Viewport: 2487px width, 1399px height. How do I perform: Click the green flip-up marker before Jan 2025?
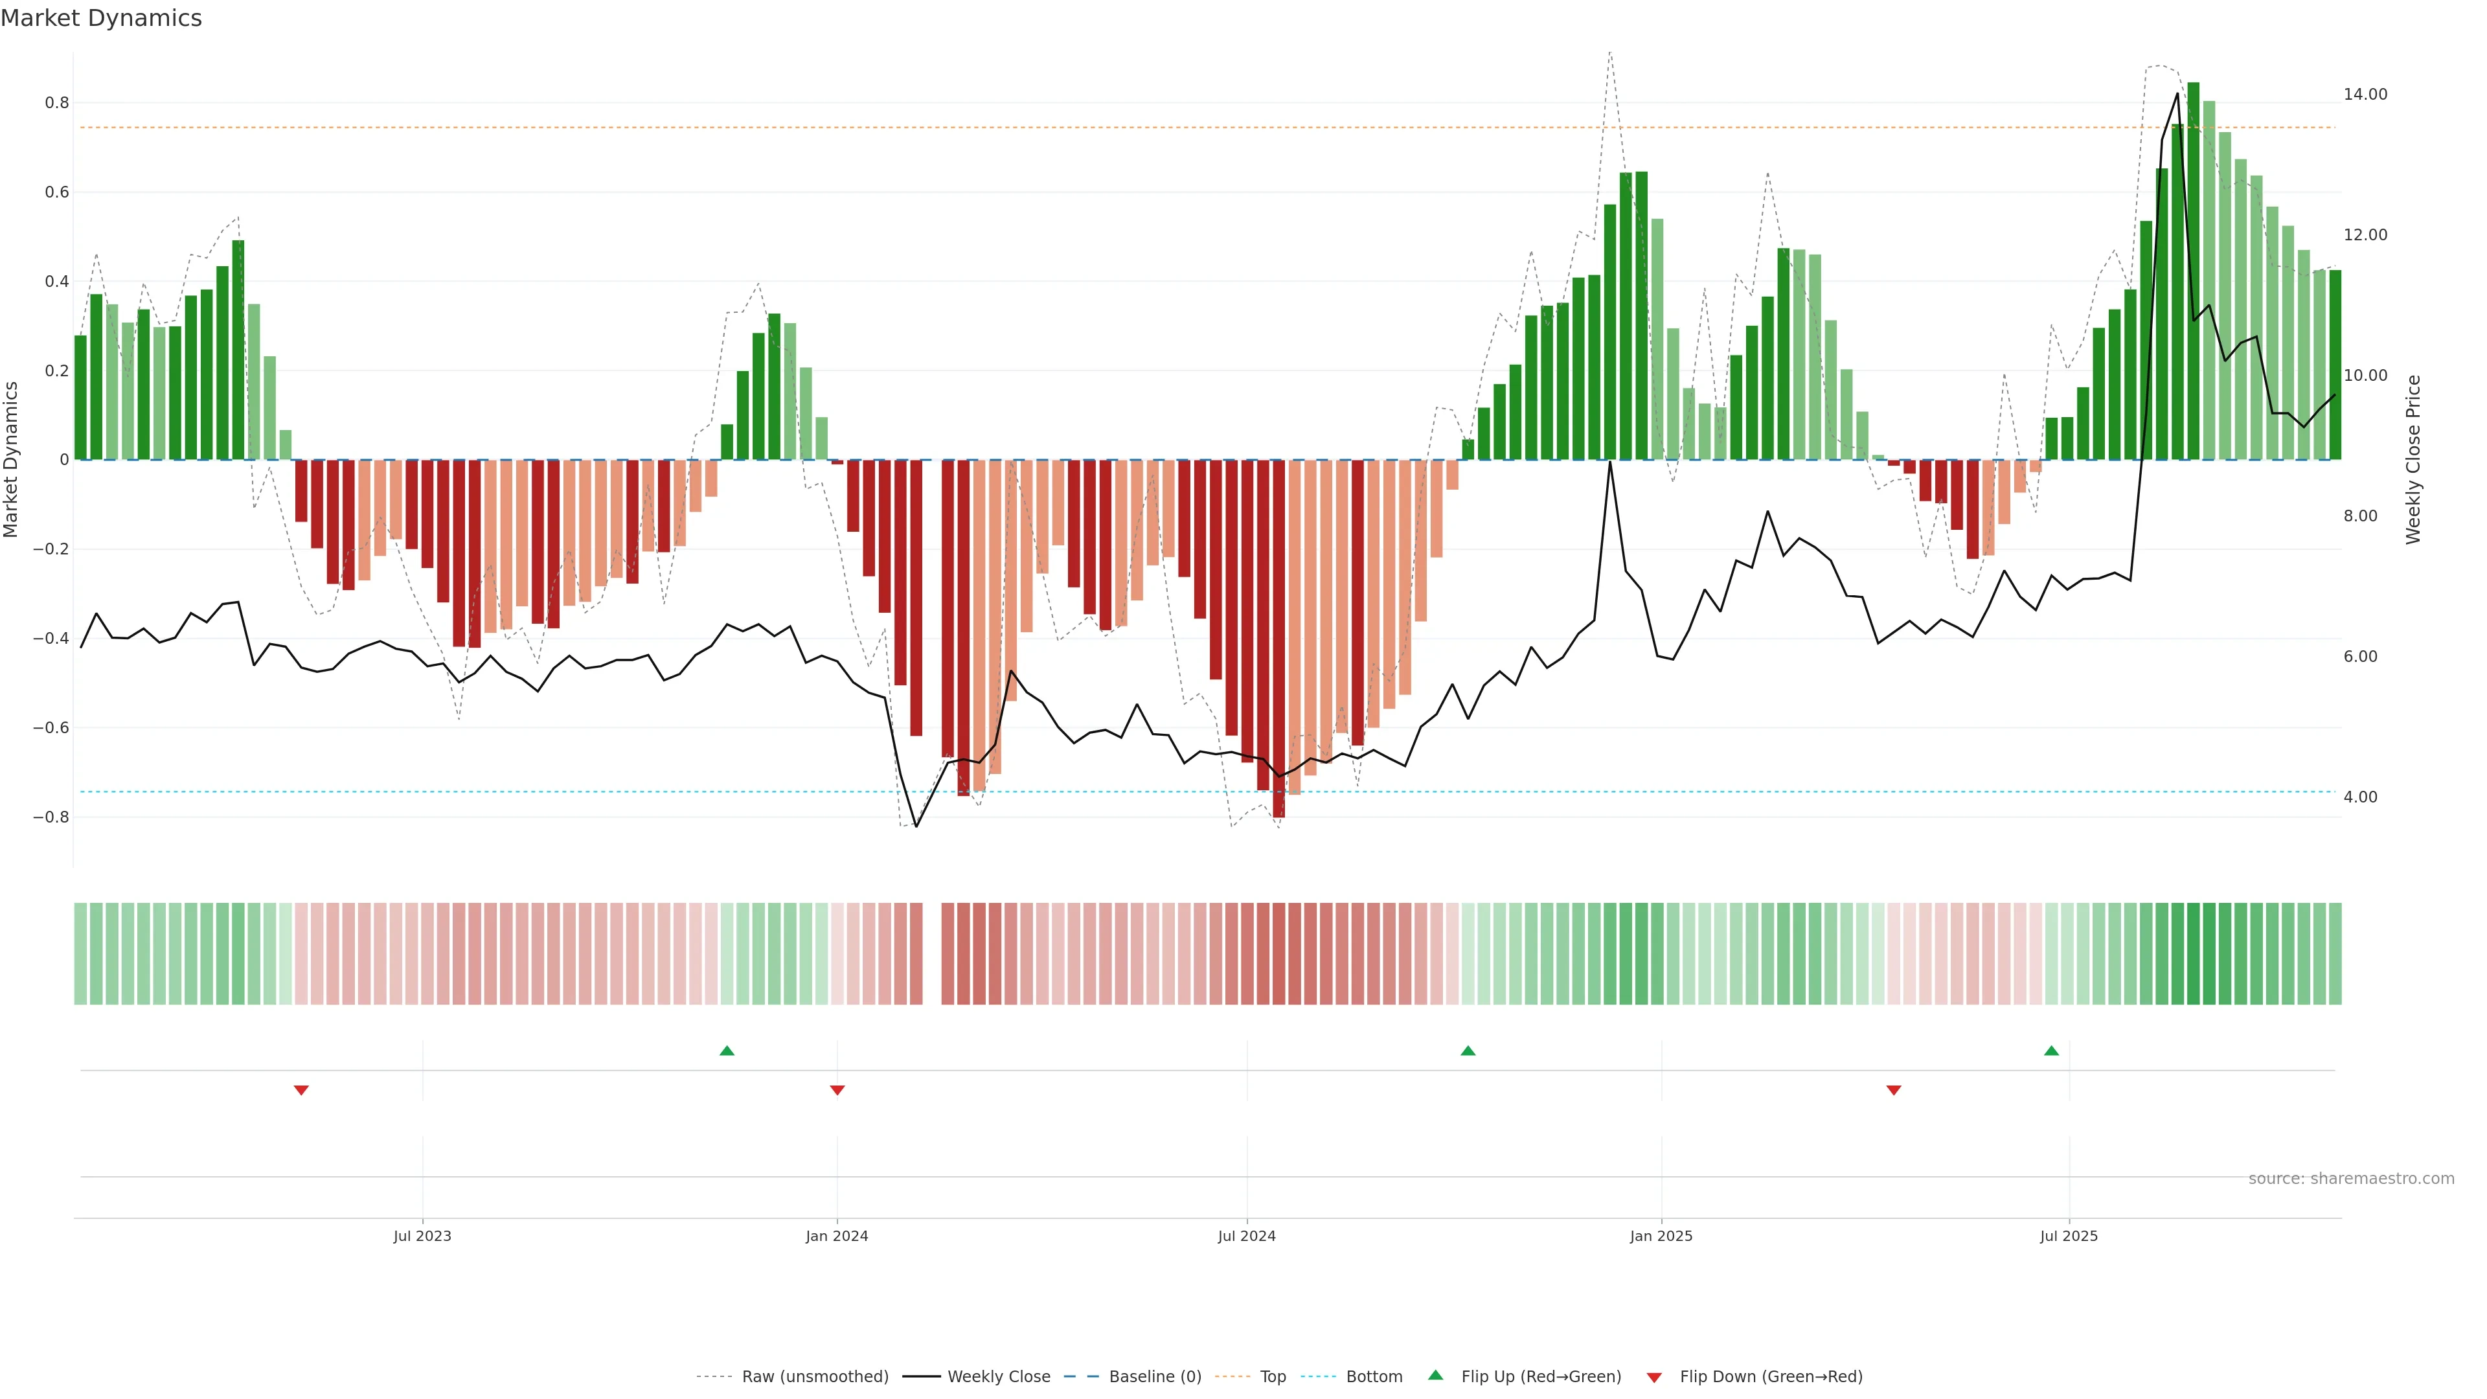click(x=1468, y=1051)
